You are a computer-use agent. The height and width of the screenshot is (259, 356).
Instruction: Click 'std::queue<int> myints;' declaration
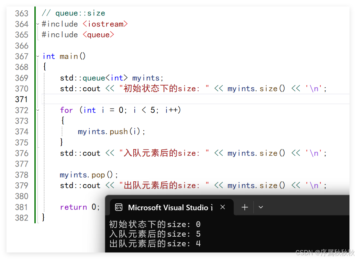coord(111,78)
